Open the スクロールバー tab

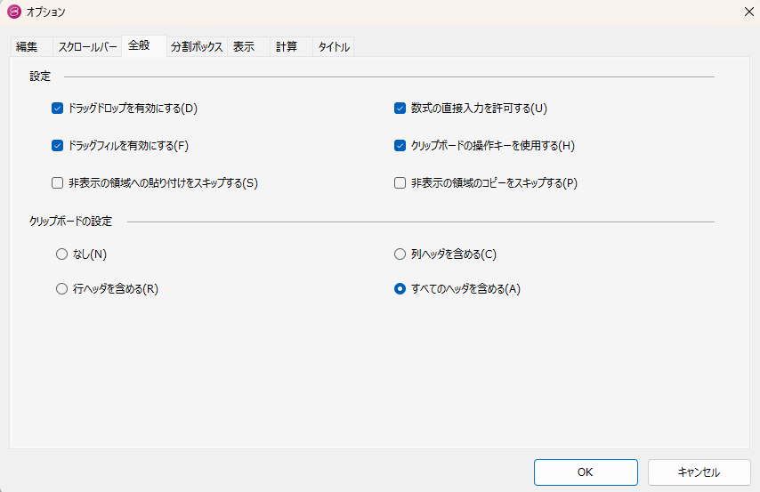pyautogui.click(x=87, y=47)
